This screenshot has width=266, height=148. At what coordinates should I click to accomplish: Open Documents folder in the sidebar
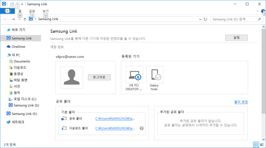tap(20, 61)
